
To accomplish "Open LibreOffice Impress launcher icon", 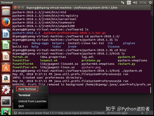I will pos(6,56).
